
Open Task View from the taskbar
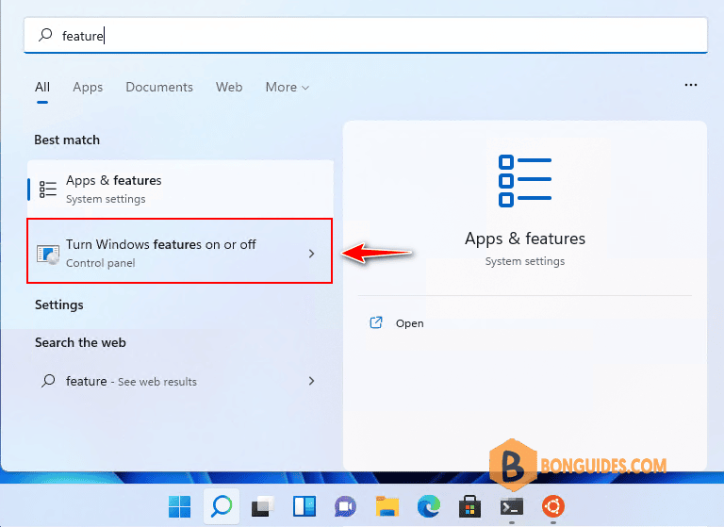coord(263,506)
